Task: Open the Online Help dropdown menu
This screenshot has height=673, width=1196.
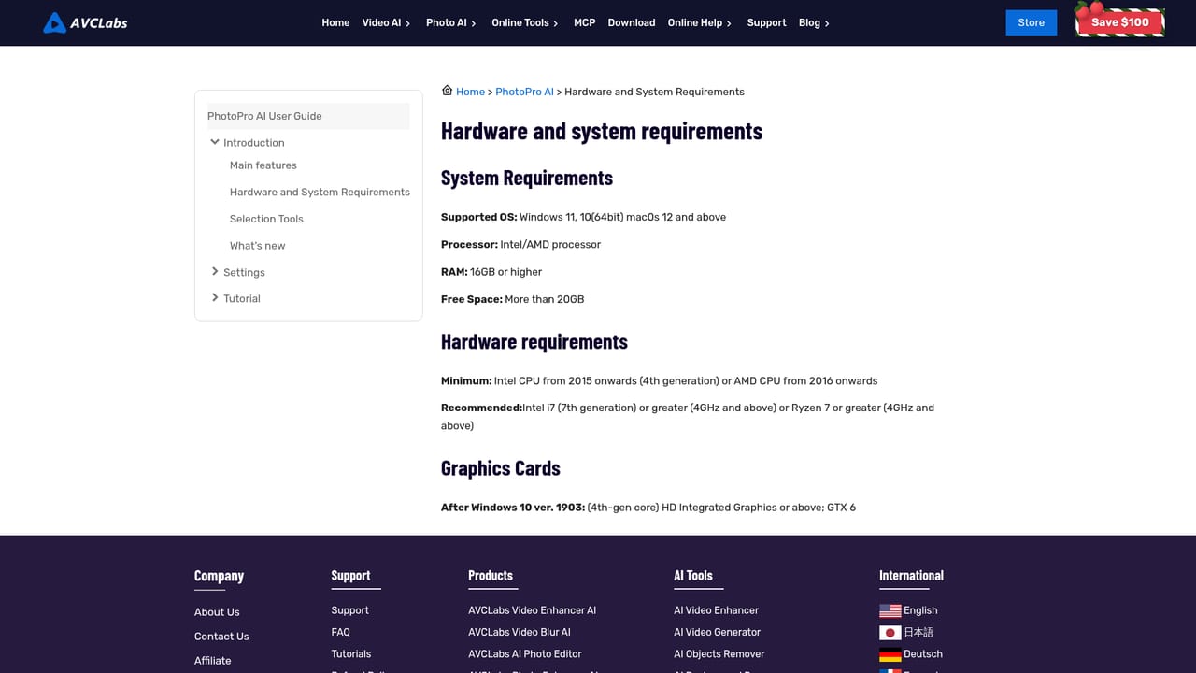Action: pyautogui.click(x=700, y=22)
